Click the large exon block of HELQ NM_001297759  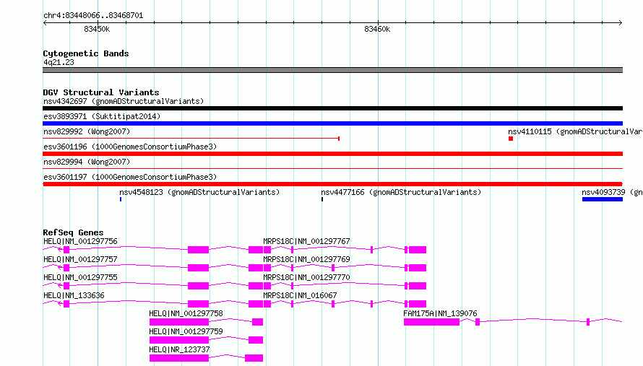(x=179, y=340)
